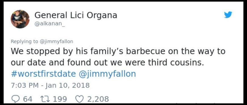Open @jimmyfallon in the Replying to line
Image resolution: width=247 pixels, height=105 pixels.
pyautogui.click(x=56, y=42)
